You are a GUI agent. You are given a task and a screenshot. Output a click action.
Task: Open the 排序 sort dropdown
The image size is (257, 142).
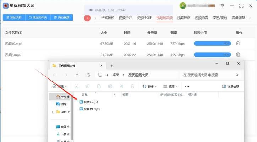pos(149,86)
